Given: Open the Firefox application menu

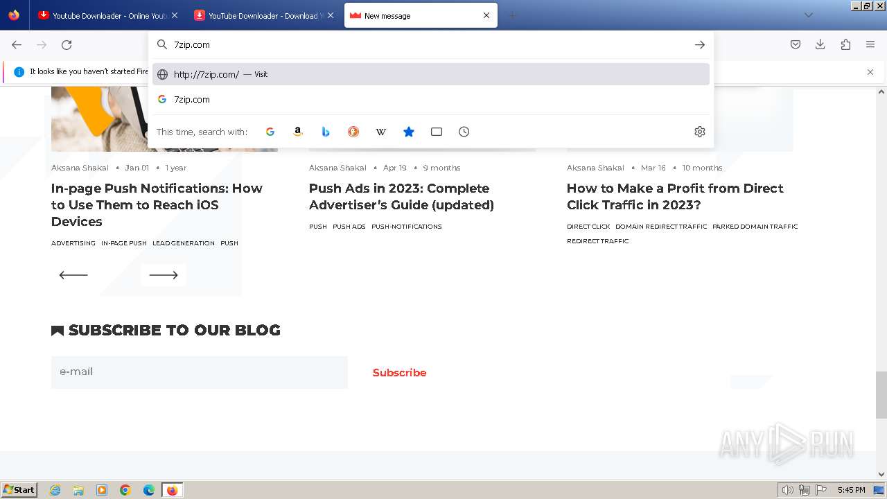Looking at the screenshot, I should coord(870,44).
